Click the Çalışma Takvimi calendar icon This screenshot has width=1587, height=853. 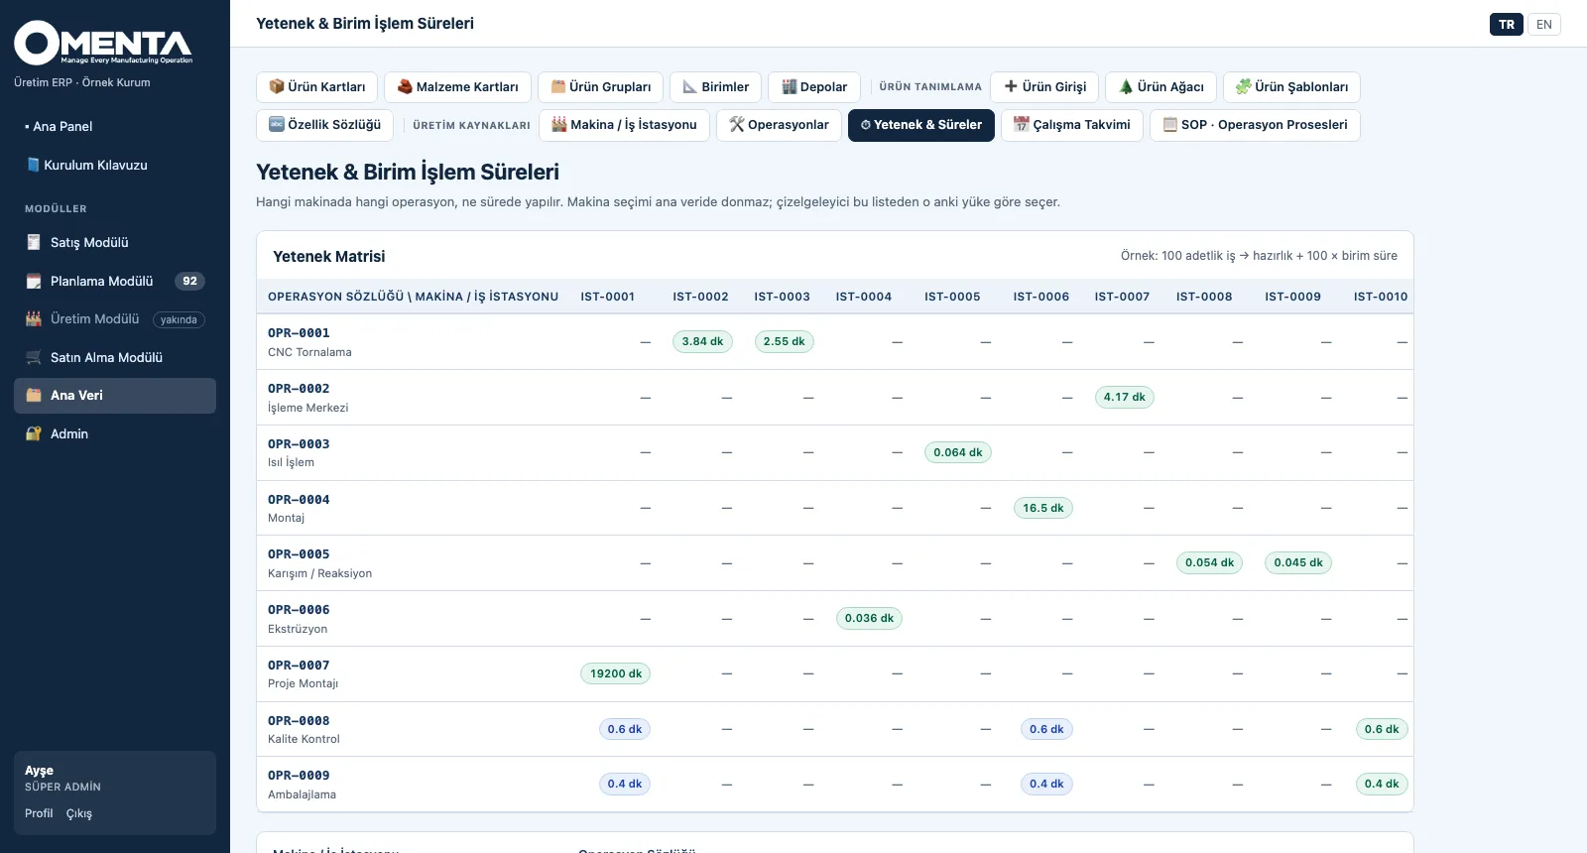click(x=1022, y=125)
